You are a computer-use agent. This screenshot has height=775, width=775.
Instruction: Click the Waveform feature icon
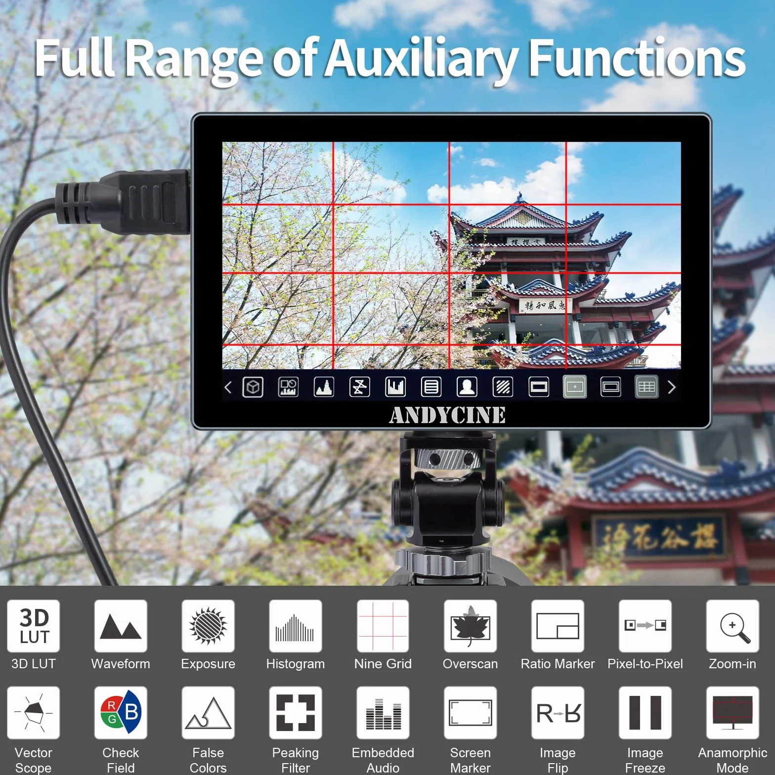tap(121, 626)
